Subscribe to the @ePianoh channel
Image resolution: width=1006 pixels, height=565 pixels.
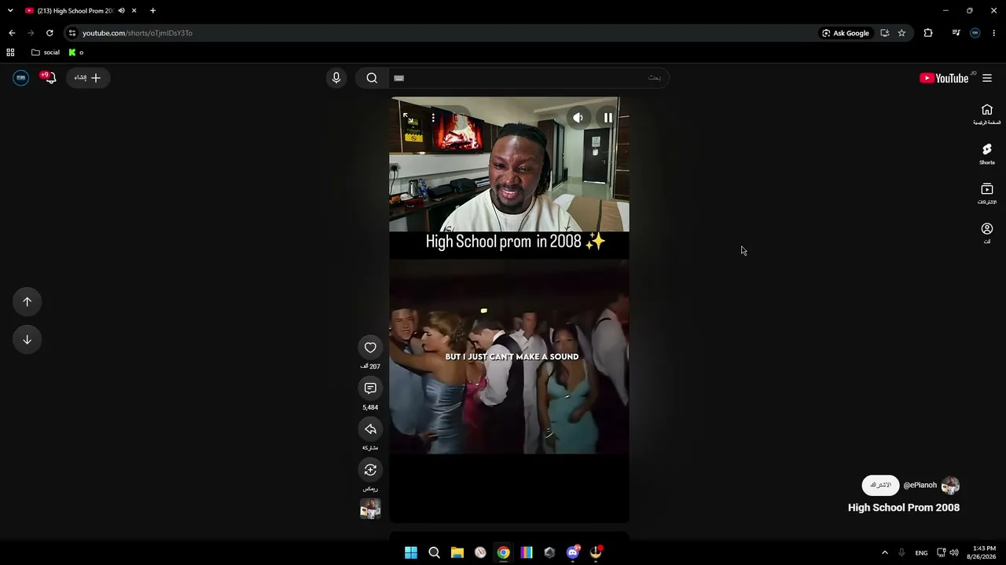[x=881, y=485]
